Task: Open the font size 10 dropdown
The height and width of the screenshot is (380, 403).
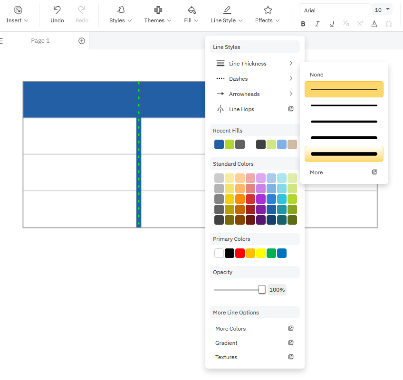Action: 383,10
